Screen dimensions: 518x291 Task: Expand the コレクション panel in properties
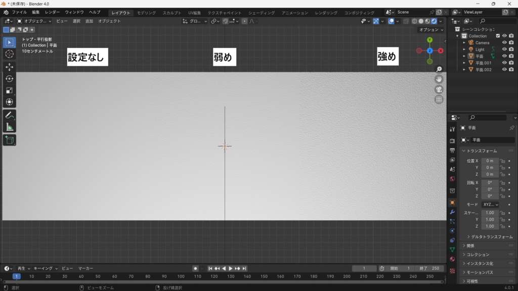click(x=477, y=255)
